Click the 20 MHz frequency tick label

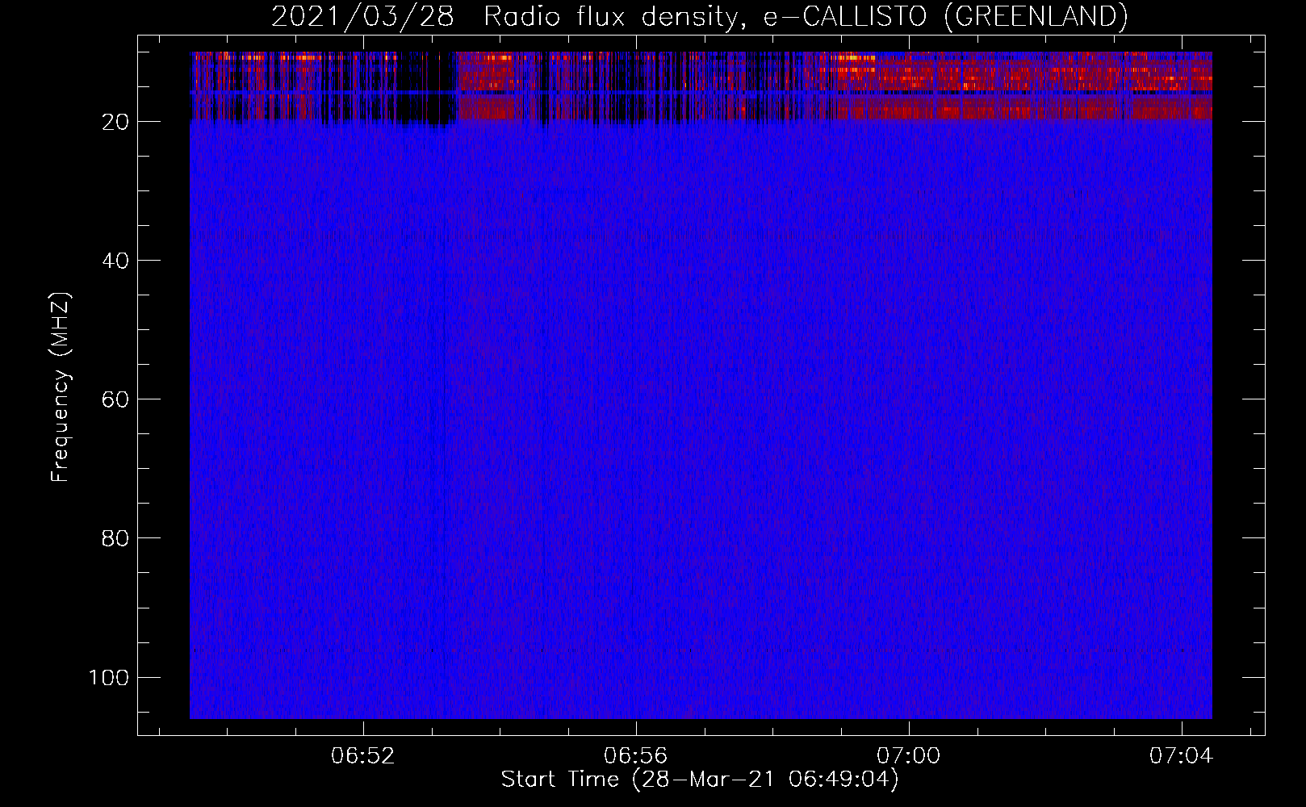(115, 122)
